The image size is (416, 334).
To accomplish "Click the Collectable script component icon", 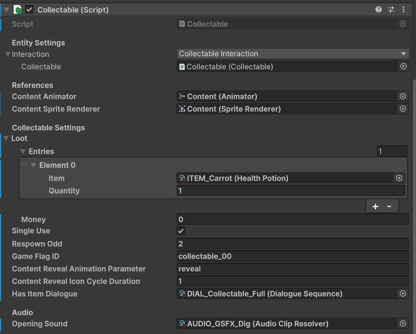I will pos(18,10).
